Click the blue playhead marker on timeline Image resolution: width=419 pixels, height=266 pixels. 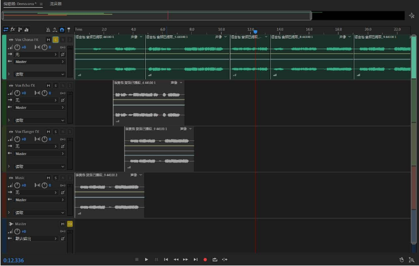(255, 32)
